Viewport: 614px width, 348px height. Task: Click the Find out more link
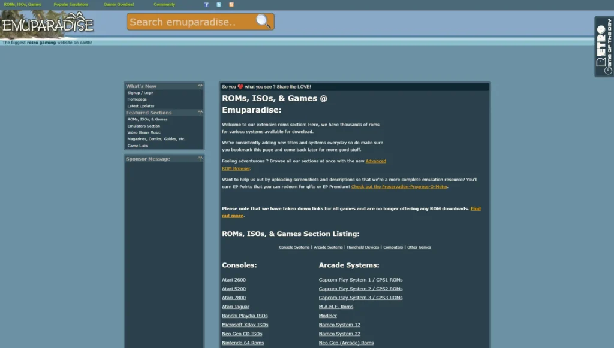[351, 212]
